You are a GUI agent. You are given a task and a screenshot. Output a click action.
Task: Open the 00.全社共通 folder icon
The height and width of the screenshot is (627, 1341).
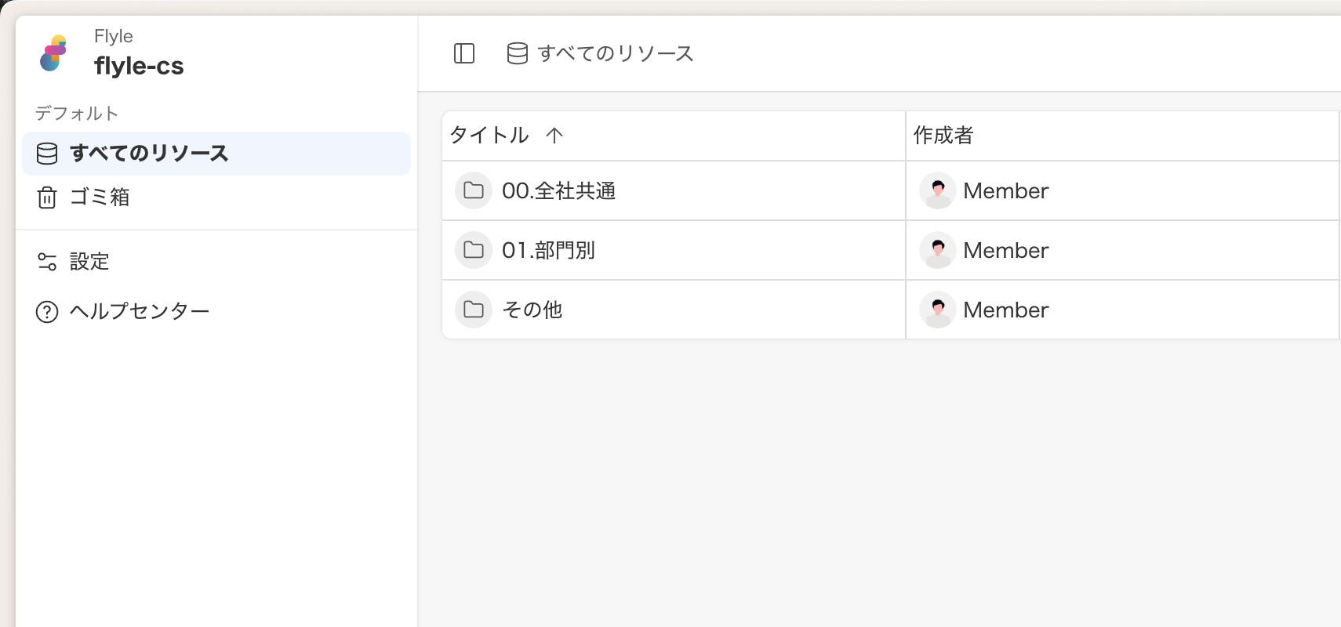pyautogui.click(x=474, y=190)
